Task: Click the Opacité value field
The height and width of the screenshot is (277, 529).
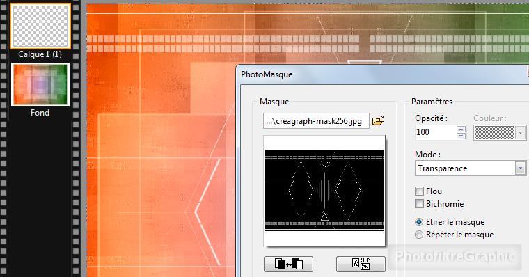Action: (436, 132)
